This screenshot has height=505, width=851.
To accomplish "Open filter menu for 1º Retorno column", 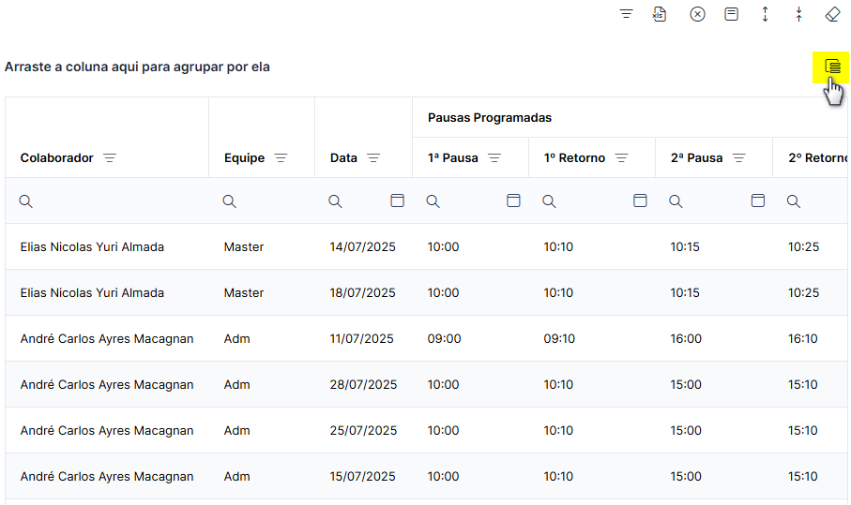I will [621, 158].
